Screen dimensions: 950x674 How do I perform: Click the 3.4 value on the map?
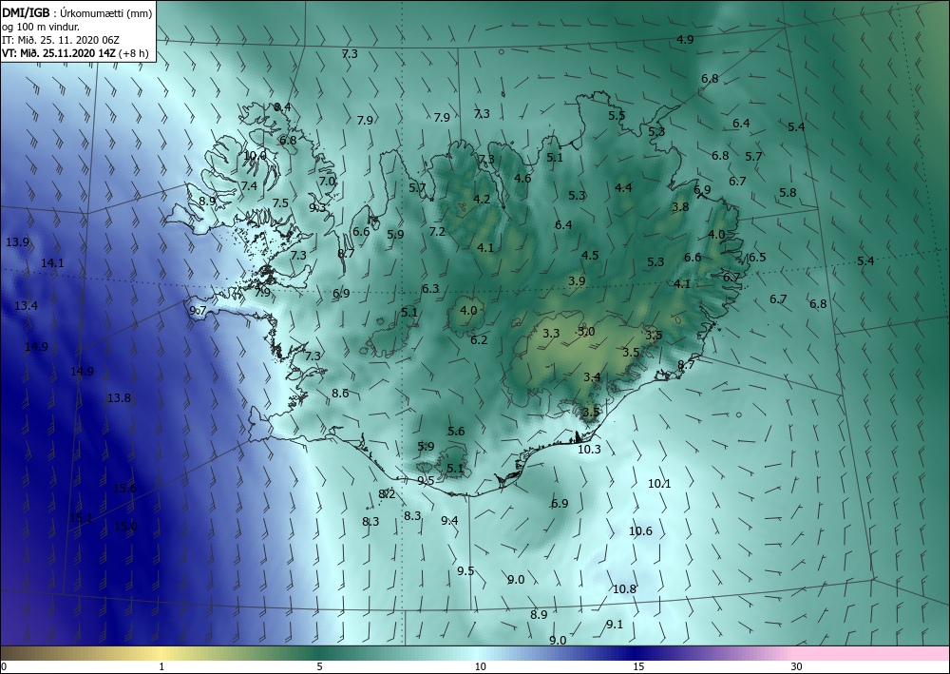click(x=592, y=377)
